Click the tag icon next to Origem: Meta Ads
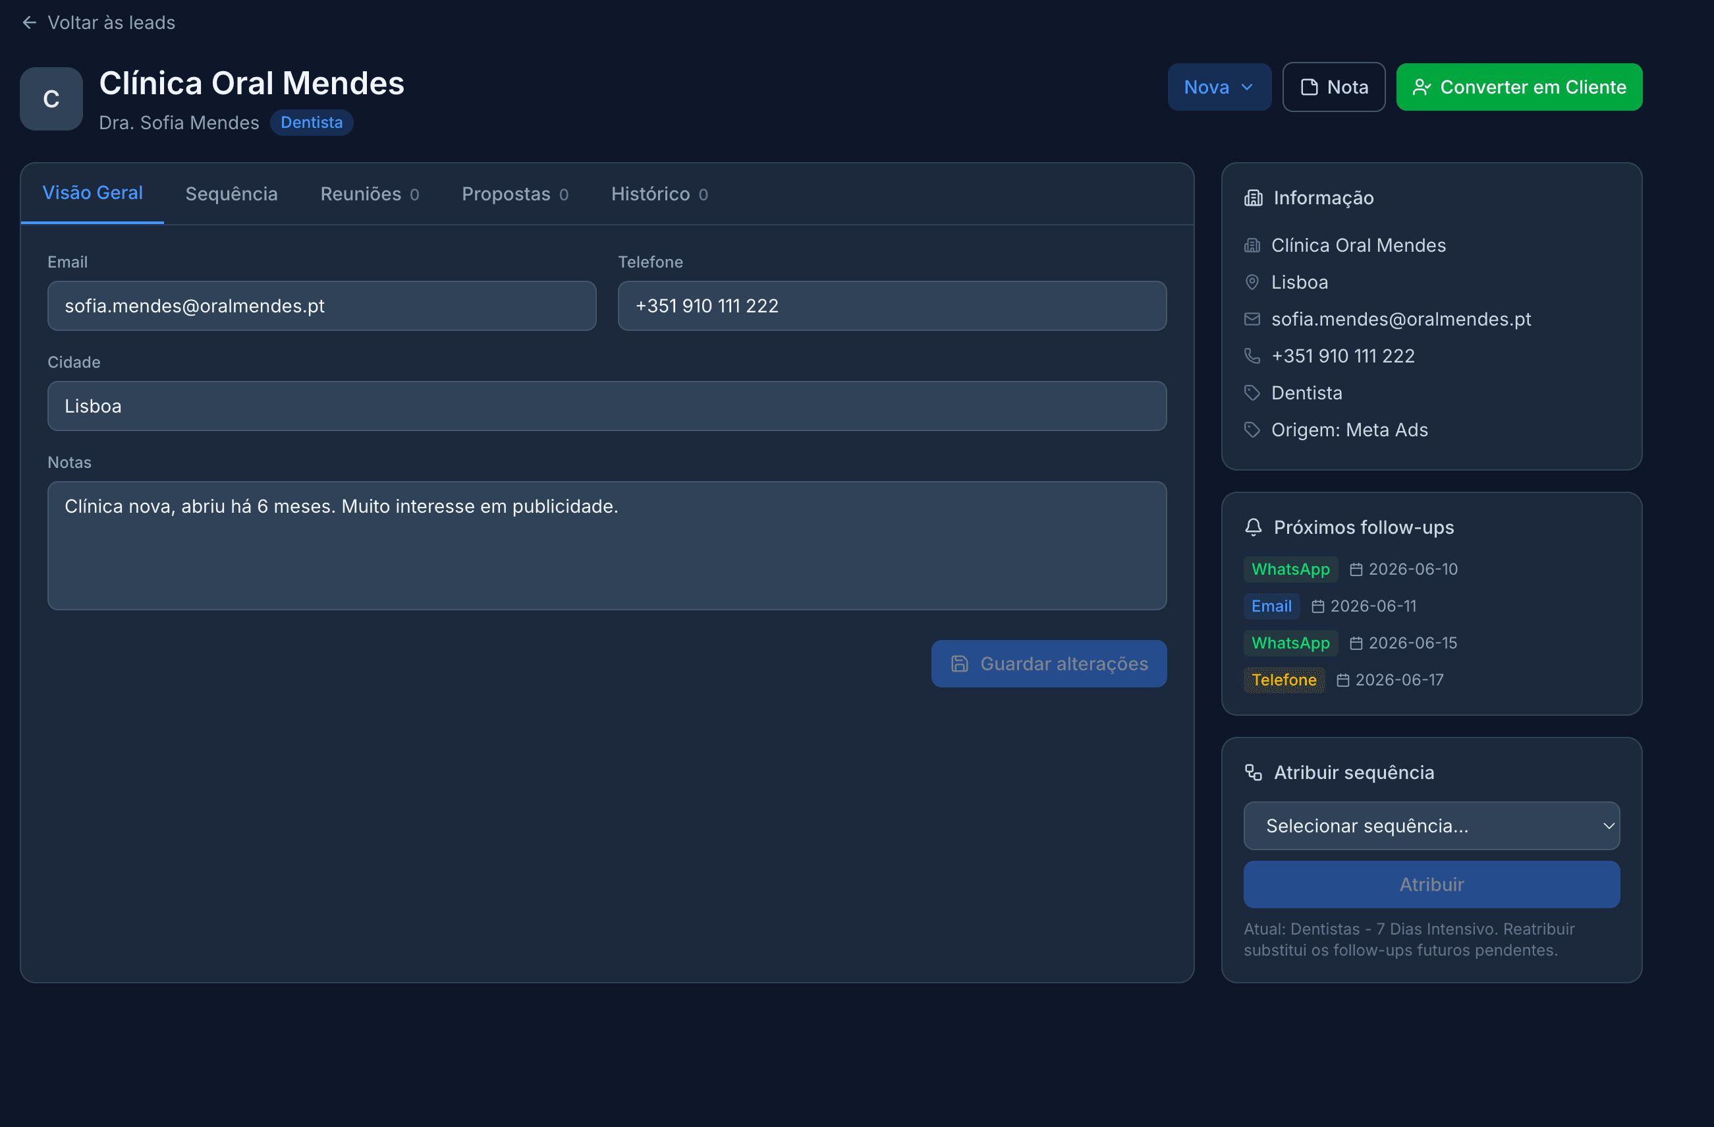Screen dimensions: 1714x1127 point(1252,430)
